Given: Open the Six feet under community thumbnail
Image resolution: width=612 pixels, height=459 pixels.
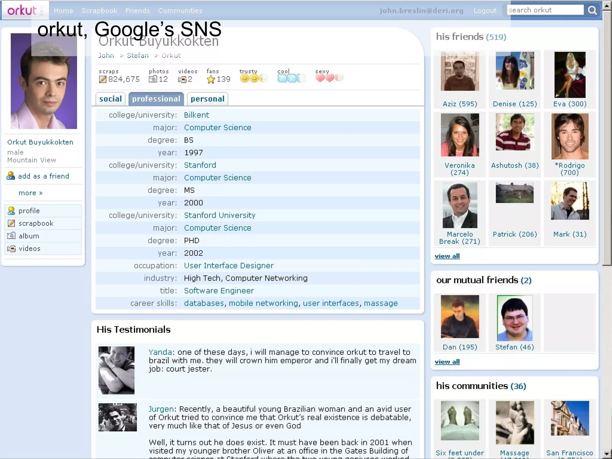Looking at the screenshot, I should tap(460, 420).
